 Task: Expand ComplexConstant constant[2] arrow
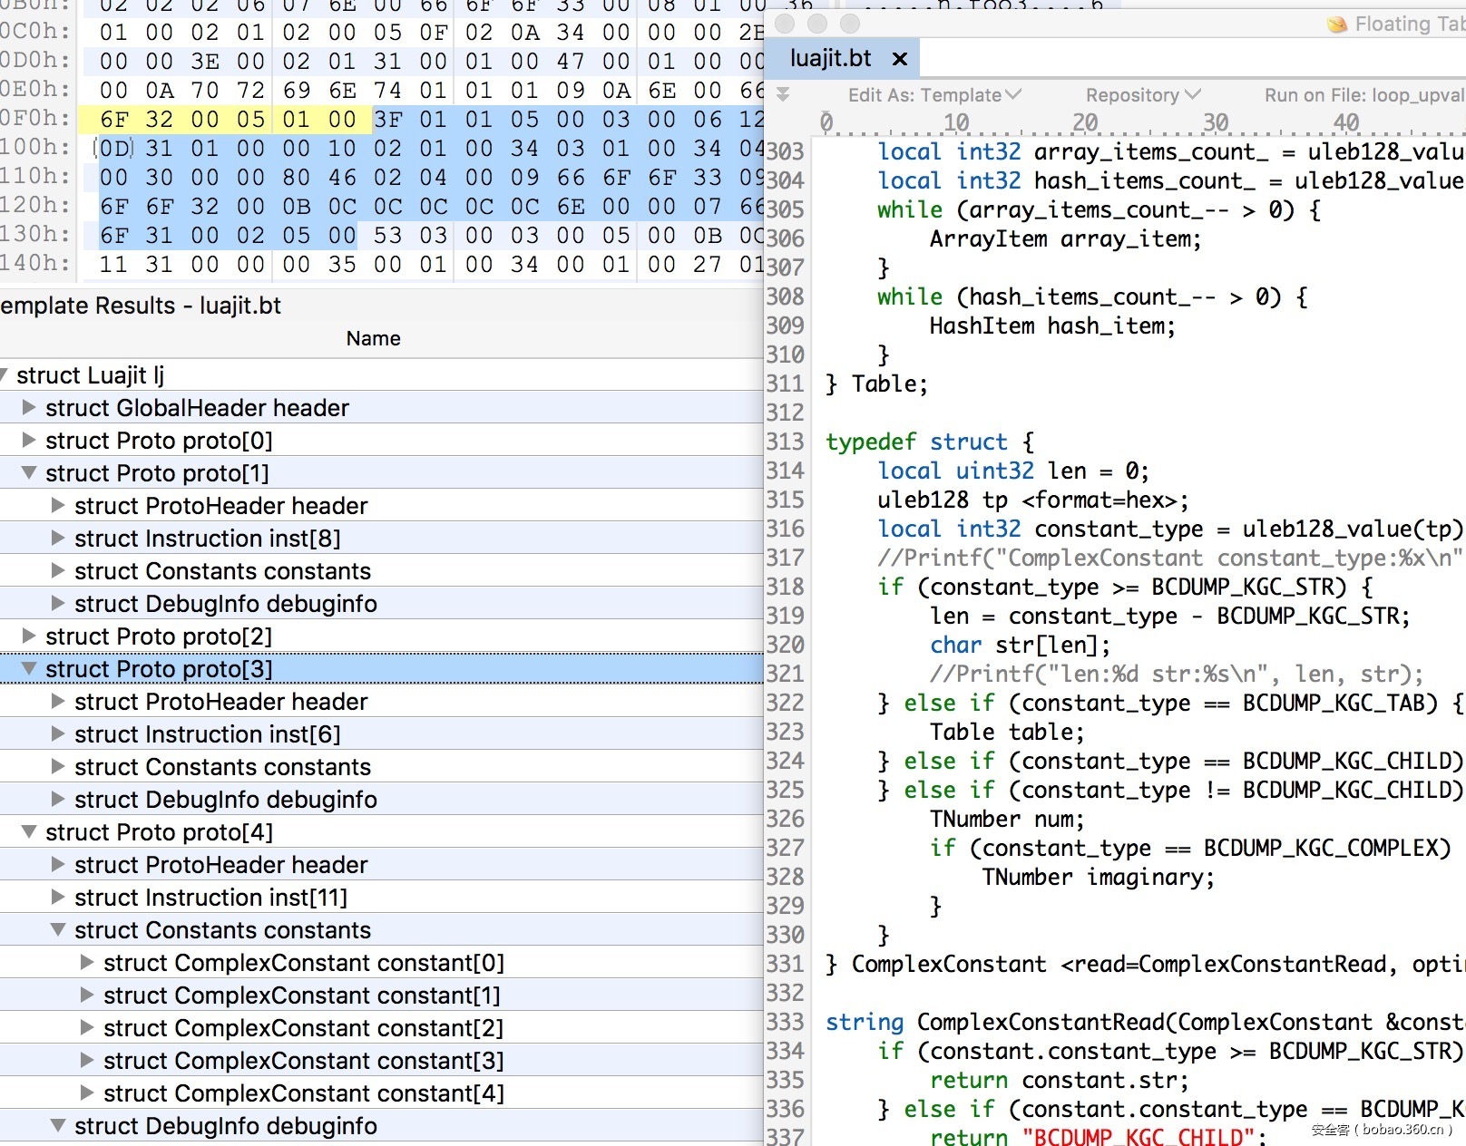(87, 1028)
